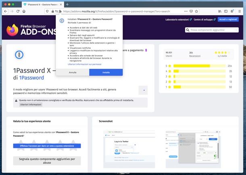246x175 pixels.
Task: Click the 1Password extension keyhole icon
Action: [19, 55]
